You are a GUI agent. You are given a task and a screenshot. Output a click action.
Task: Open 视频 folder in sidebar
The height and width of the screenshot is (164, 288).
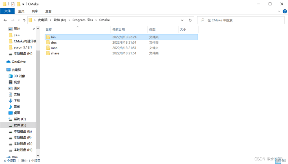(x=17, y=82)
